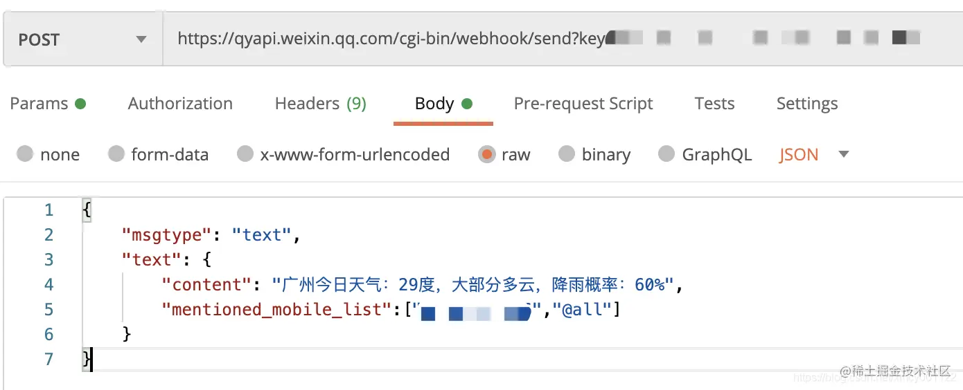The image size is (963, 390).
Task: Switch to the Authorization tab
Action: [180, 104]
